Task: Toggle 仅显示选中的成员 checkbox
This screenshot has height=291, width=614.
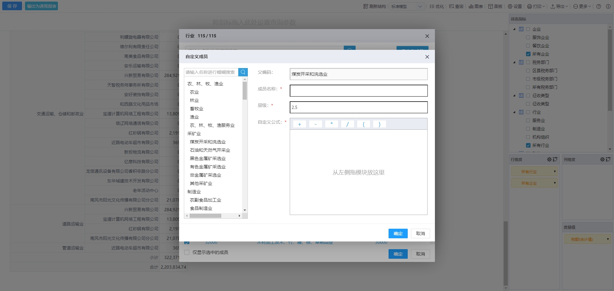Action: [x=187, y=252]
